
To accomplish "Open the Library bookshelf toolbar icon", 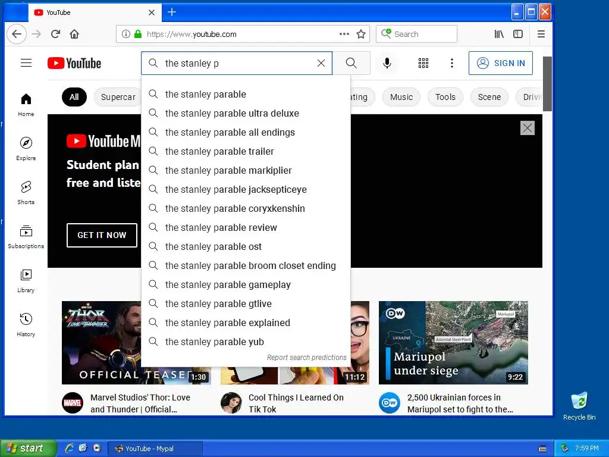I will [499, 34].
